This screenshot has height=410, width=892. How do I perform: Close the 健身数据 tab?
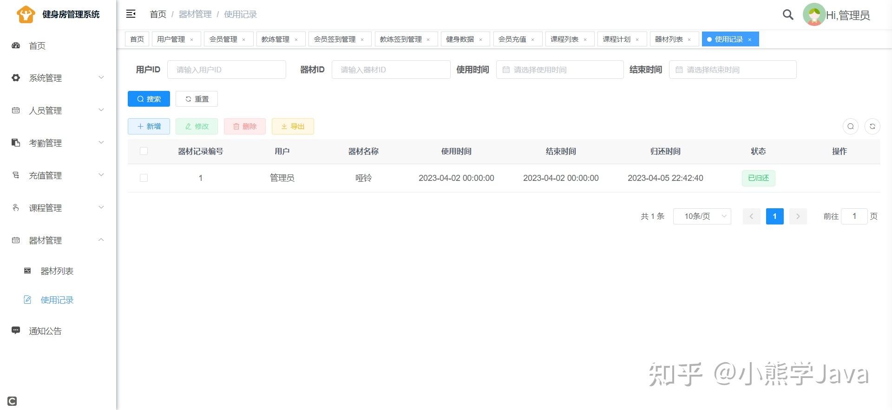[480, 39]
